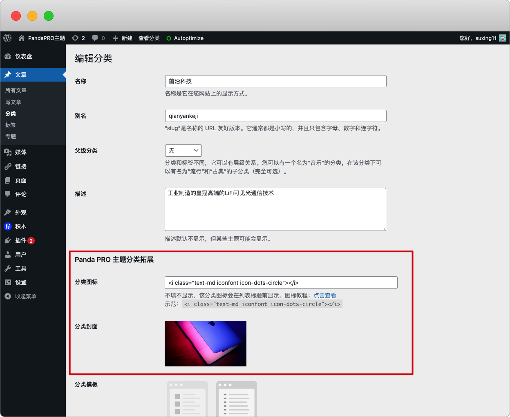Click the 收起菜单 collapse arrow icon

pos(8,296)
